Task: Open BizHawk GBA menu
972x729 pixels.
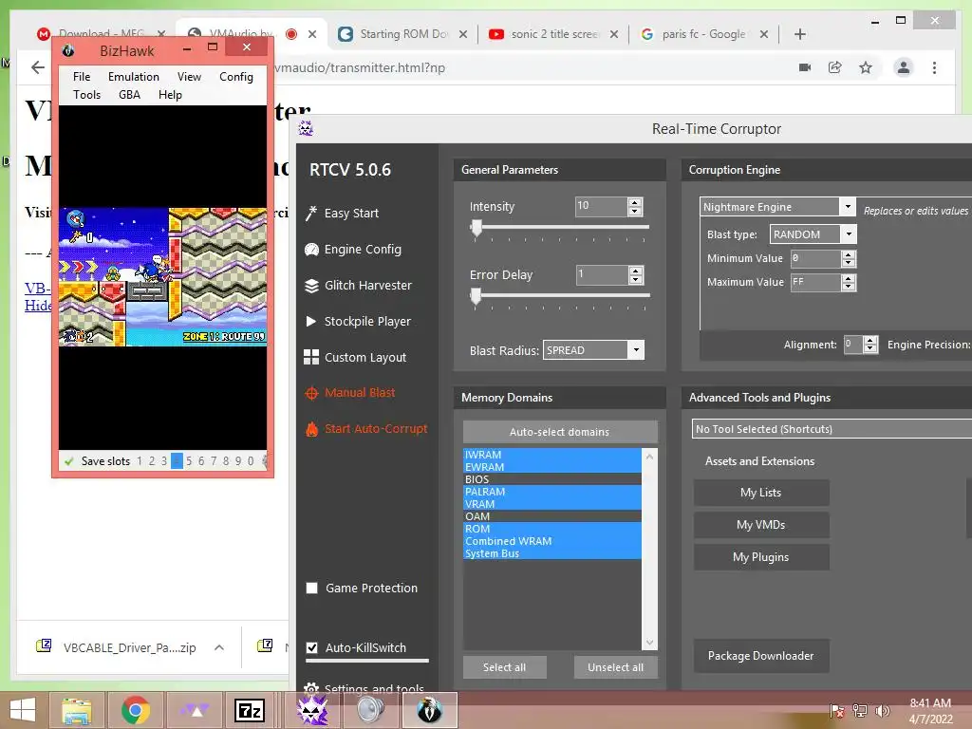Action: coord(129,94)
